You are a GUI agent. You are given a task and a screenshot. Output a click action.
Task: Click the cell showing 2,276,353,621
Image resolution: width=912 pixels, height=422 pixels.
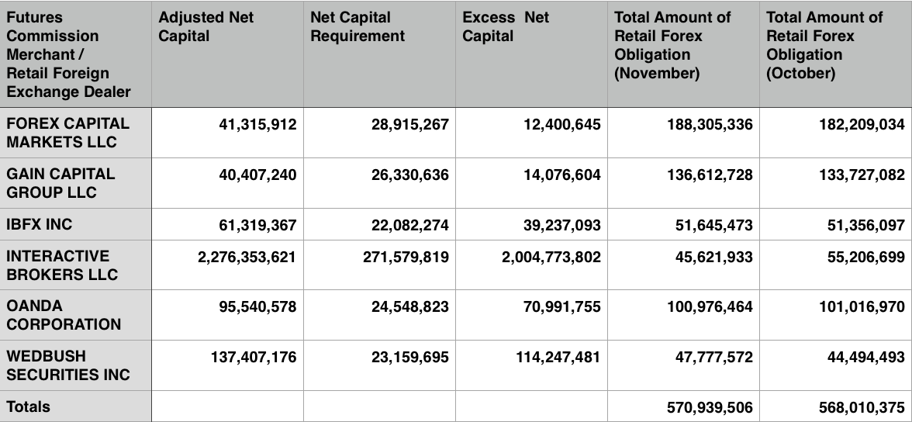click(x=247, y=257)
